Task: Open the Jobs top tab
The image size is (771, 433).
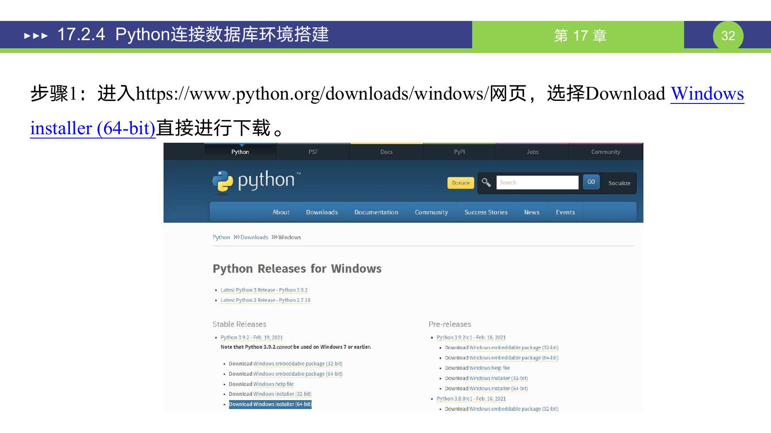Action: click(533, 152)
